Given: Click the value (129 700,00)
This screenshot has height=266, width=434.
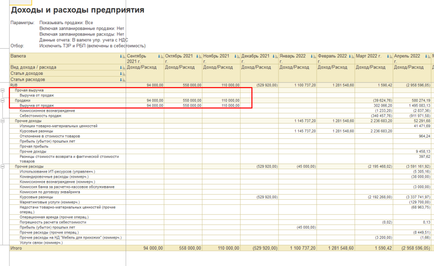Looking at the screenshot, I should click(420, 202).
